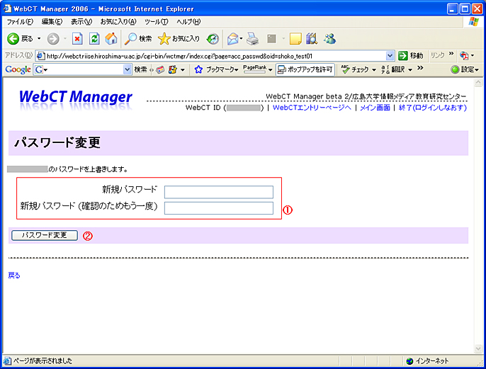Click the IE Back arrow icon
The height and width of the screenshot is (369, 486).
click(13, 39)
